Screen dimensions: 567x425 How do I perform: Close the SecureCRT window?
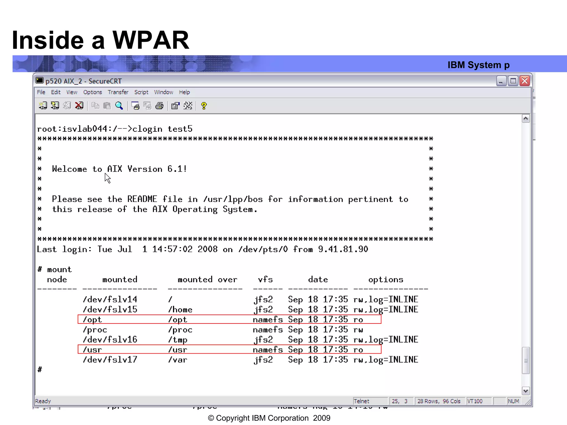(525, 81)
